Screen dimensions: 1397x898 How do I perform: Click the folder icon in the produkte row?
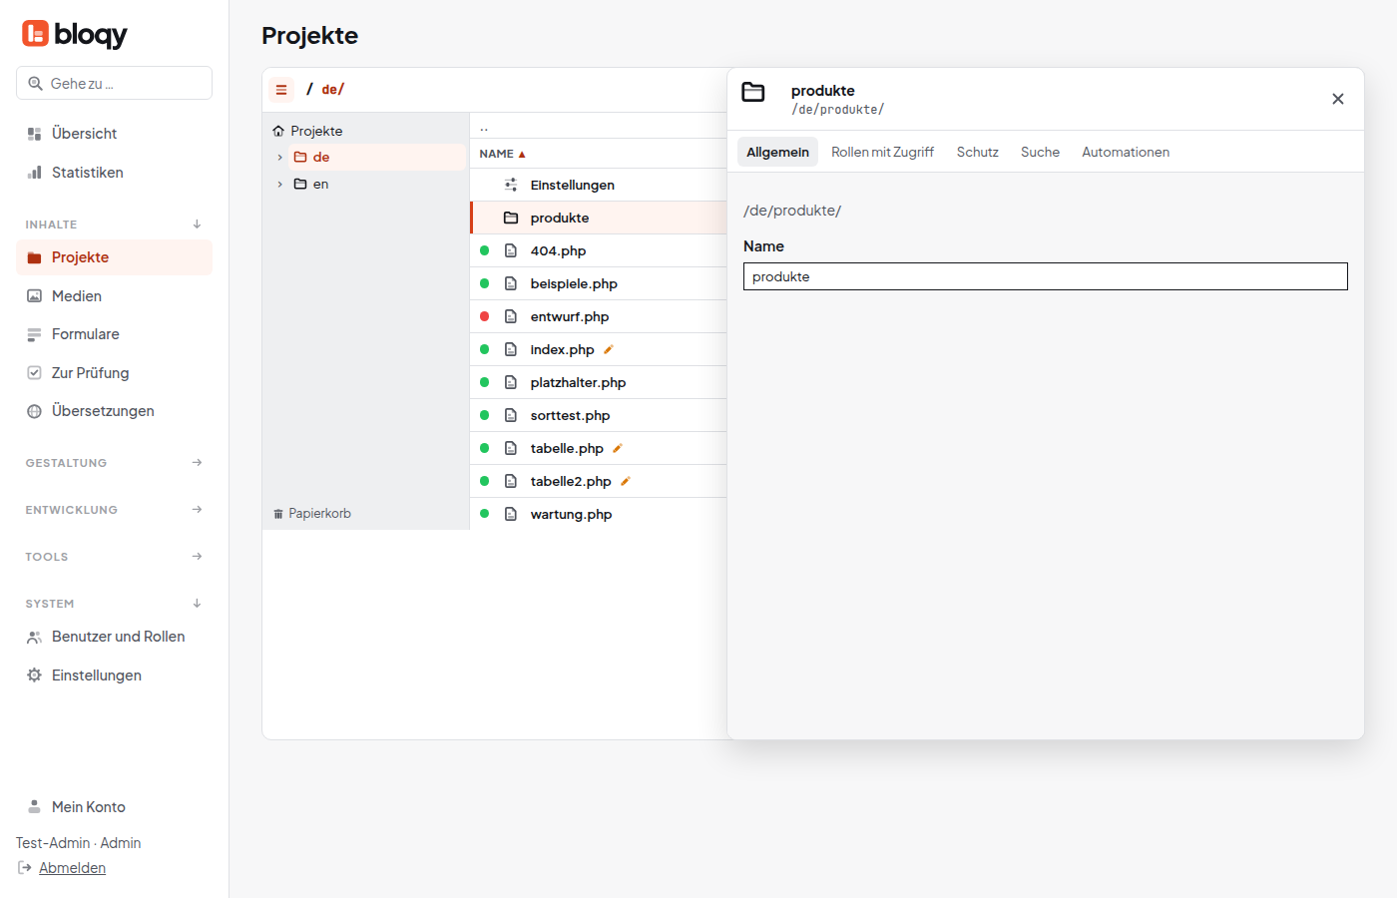click(511, 218)
